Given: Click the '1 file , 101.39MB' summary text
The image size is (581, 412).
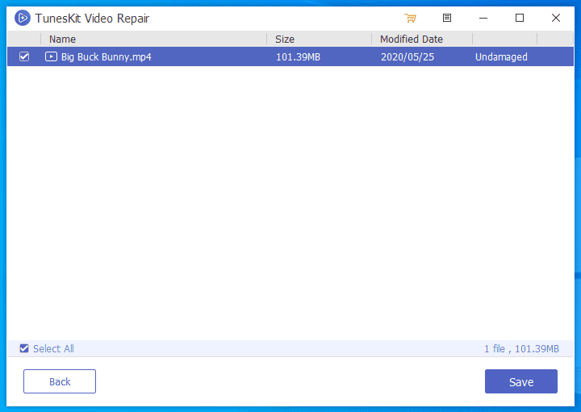Looking at the screenshot, I should pyautogui.click(x=521, y=348).
